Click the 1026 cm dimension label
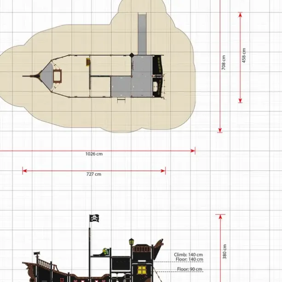Screen dimensions: 282x282 pyautogui.click(x=94, y=154)
